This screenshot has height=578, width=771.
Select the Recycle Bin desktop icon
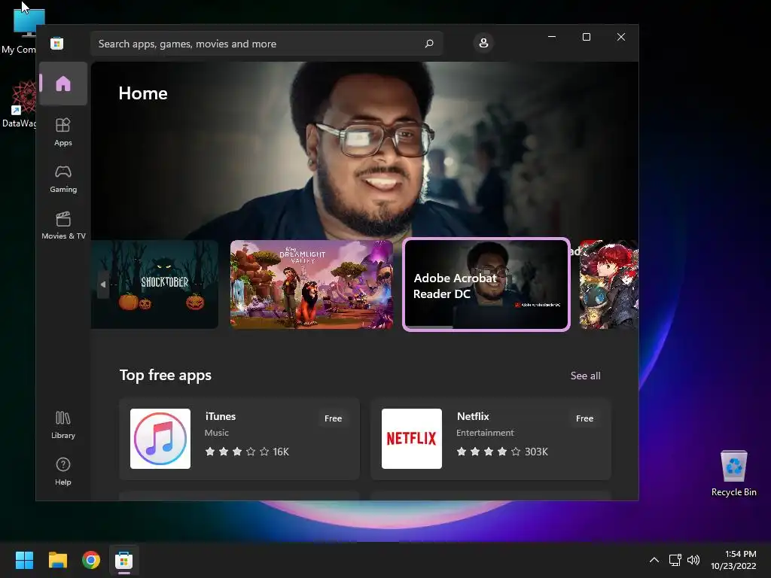point(733,473)
